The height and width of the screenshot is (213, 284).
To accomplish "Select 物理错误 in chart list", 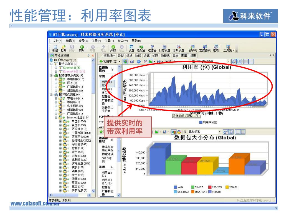I will [108, 154].
